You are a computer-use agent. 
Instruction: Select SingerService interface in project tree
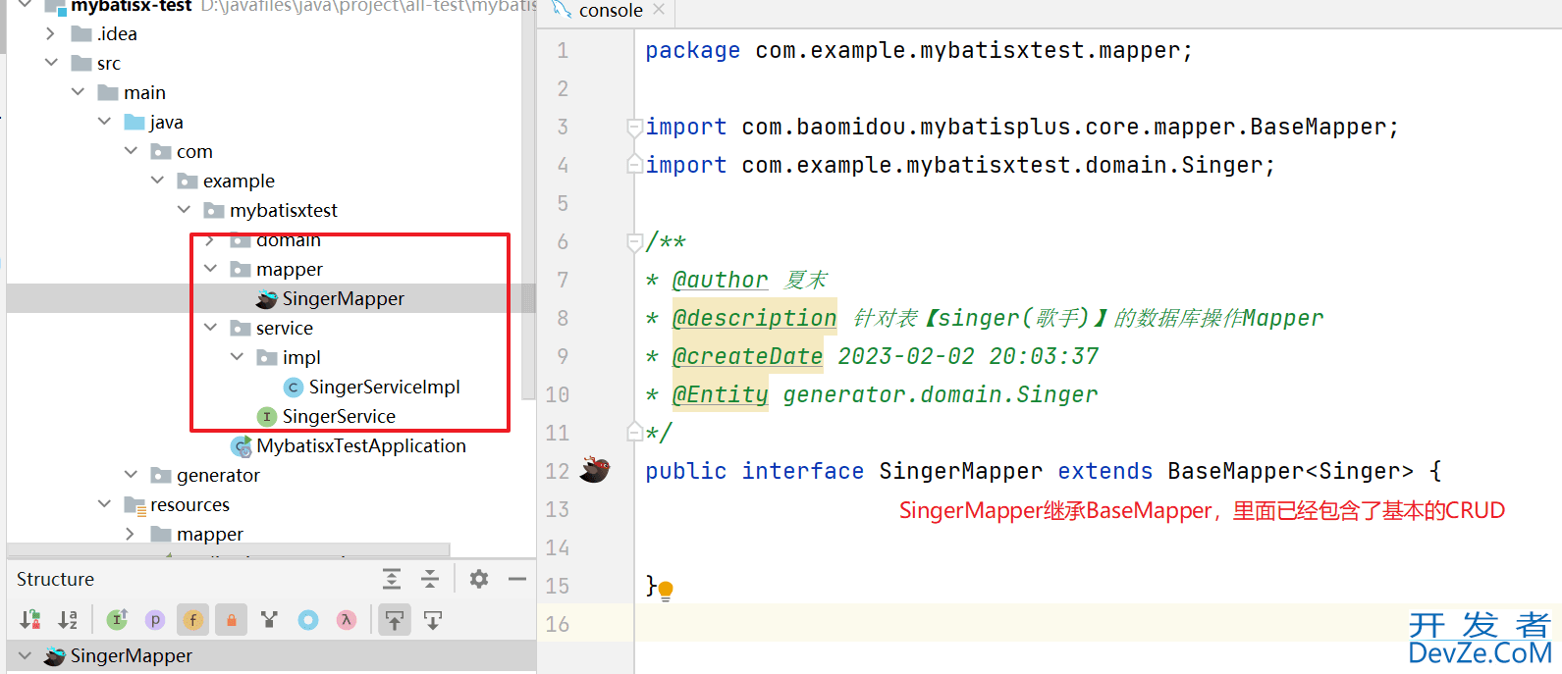click(339, 417)
